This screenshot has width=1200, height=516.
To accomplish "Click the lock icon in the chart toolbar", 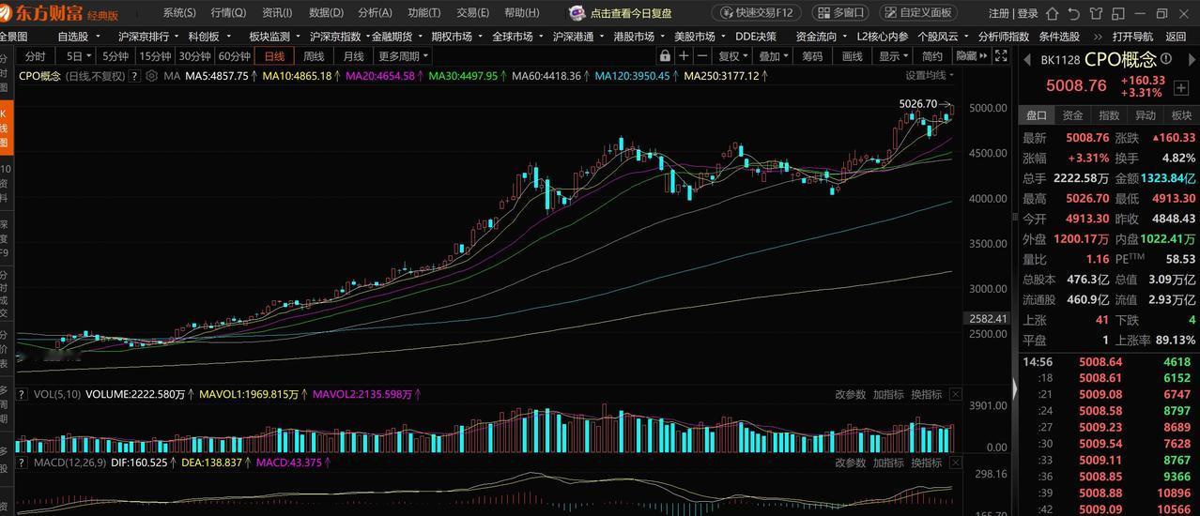I will point(665,55).
